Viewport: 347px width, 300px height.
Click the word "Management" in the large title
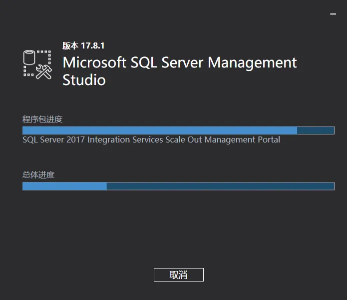click(252, 62)
